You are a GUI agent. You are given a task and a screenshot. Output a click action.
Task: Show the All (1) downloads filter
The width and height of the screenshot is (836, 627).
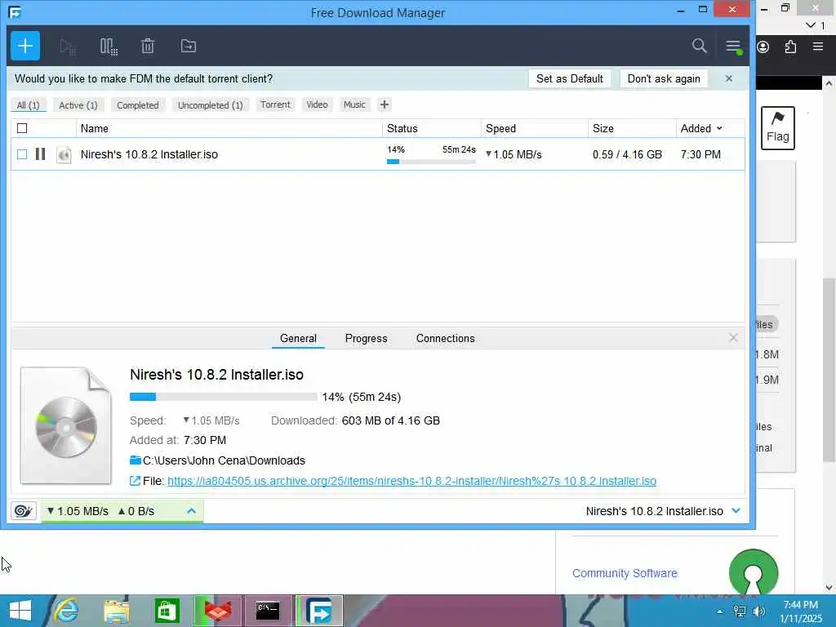tap(29, 105)
